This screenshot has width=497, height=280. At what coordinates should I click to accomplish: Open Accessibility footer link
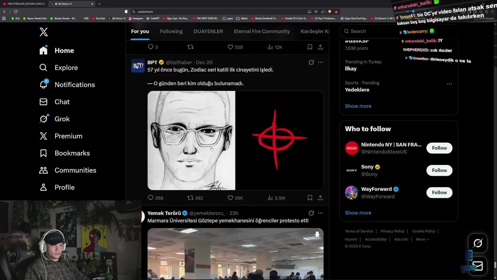pyautogui.click(x=375, y=240)
